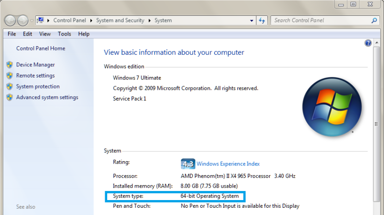The height and width of the screenshot is (215, 384).
Task: Click the shield icon beside Device Manager
Action: click(10, 65)
